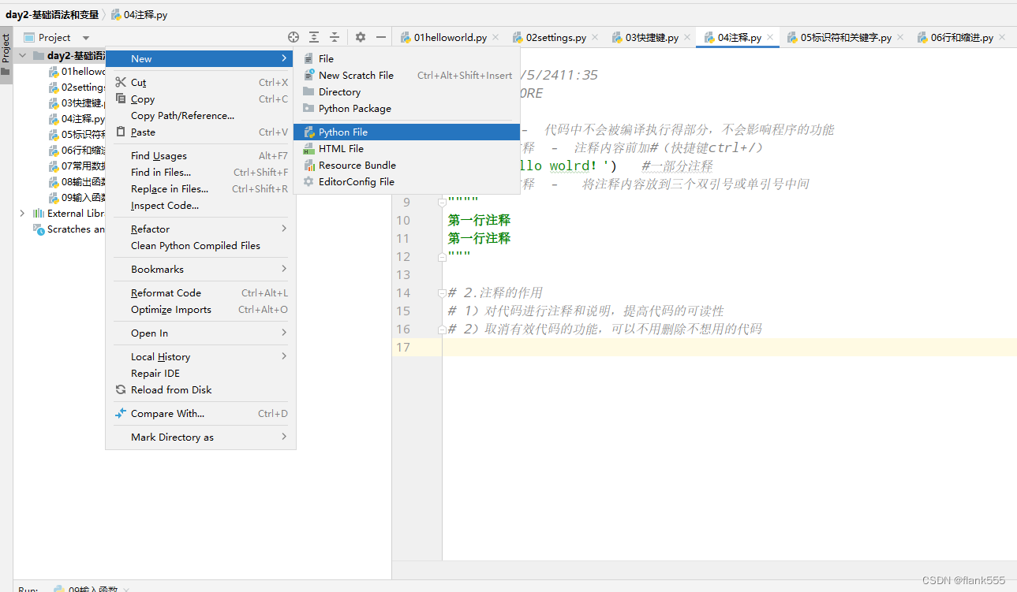Select Paste in the context menu
1017x592 pixels.
[x=200, y=132]
